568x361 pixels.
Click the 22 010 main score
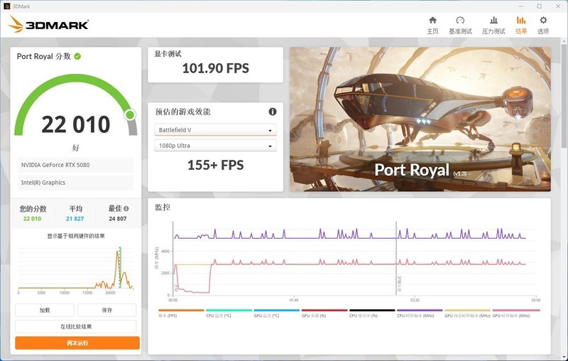pos(76,124)
